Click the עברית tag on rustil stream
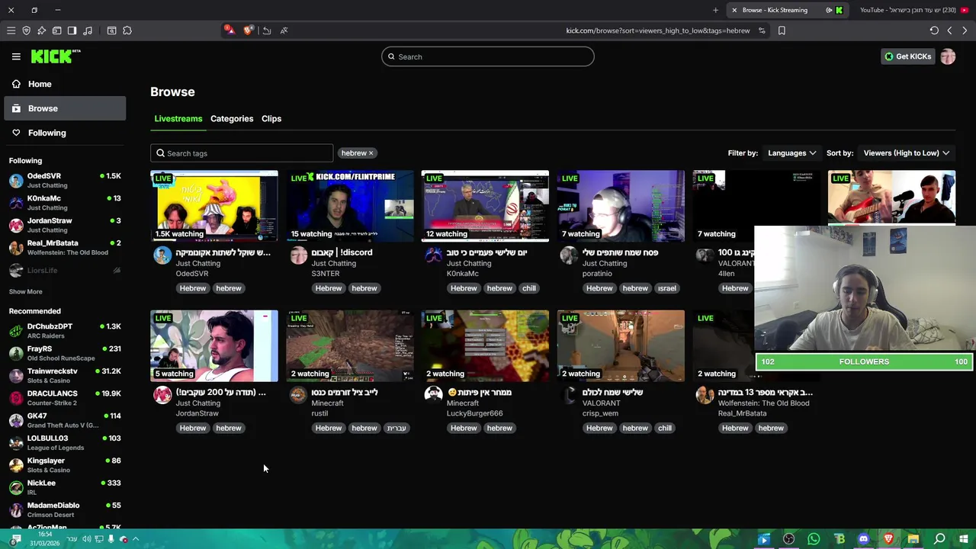Viewport: 976px width, 549px height. tap(396, 428)
